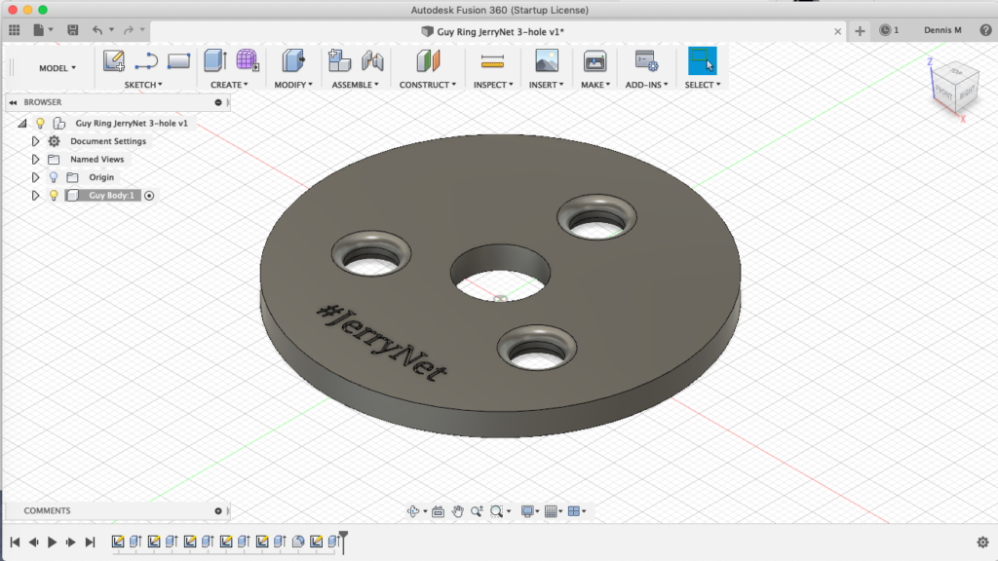Open the INSPECT menu
This screenshot has width=998, height=561.
pyautogui.click(x=493, y=85)
